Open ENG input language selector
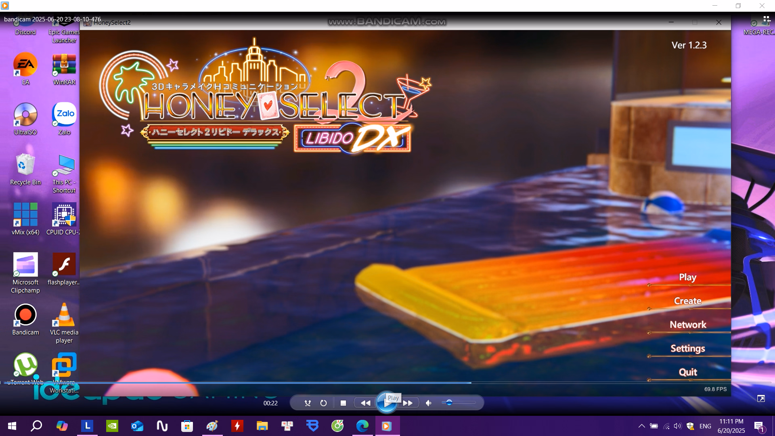This screenshot has width=775, height=436. click(705, 426)
